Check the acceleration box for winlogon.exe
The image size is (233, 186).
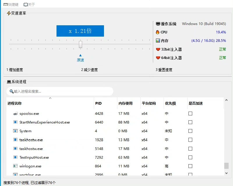click(190, 166)
